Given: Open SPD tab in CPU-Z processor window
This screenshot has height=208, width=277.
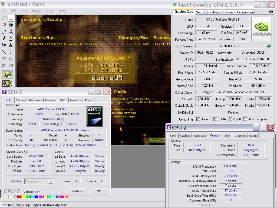Looking at the screenshot, I should tap(62, 100).
